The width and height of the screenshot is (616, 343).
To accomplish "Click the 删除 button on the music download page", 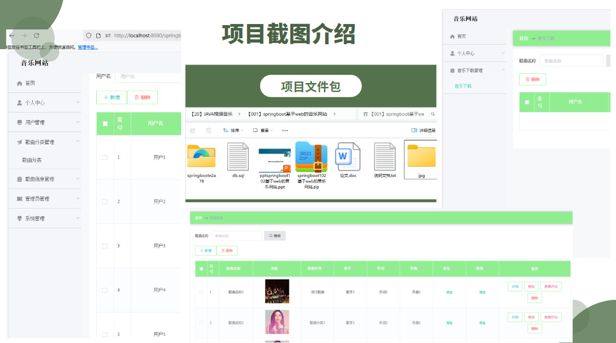I will [532, 79].
